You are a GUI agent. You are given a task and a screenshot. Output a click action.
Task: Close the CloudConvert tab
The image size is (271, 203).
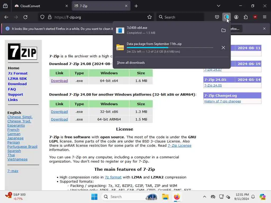point(67,6)
